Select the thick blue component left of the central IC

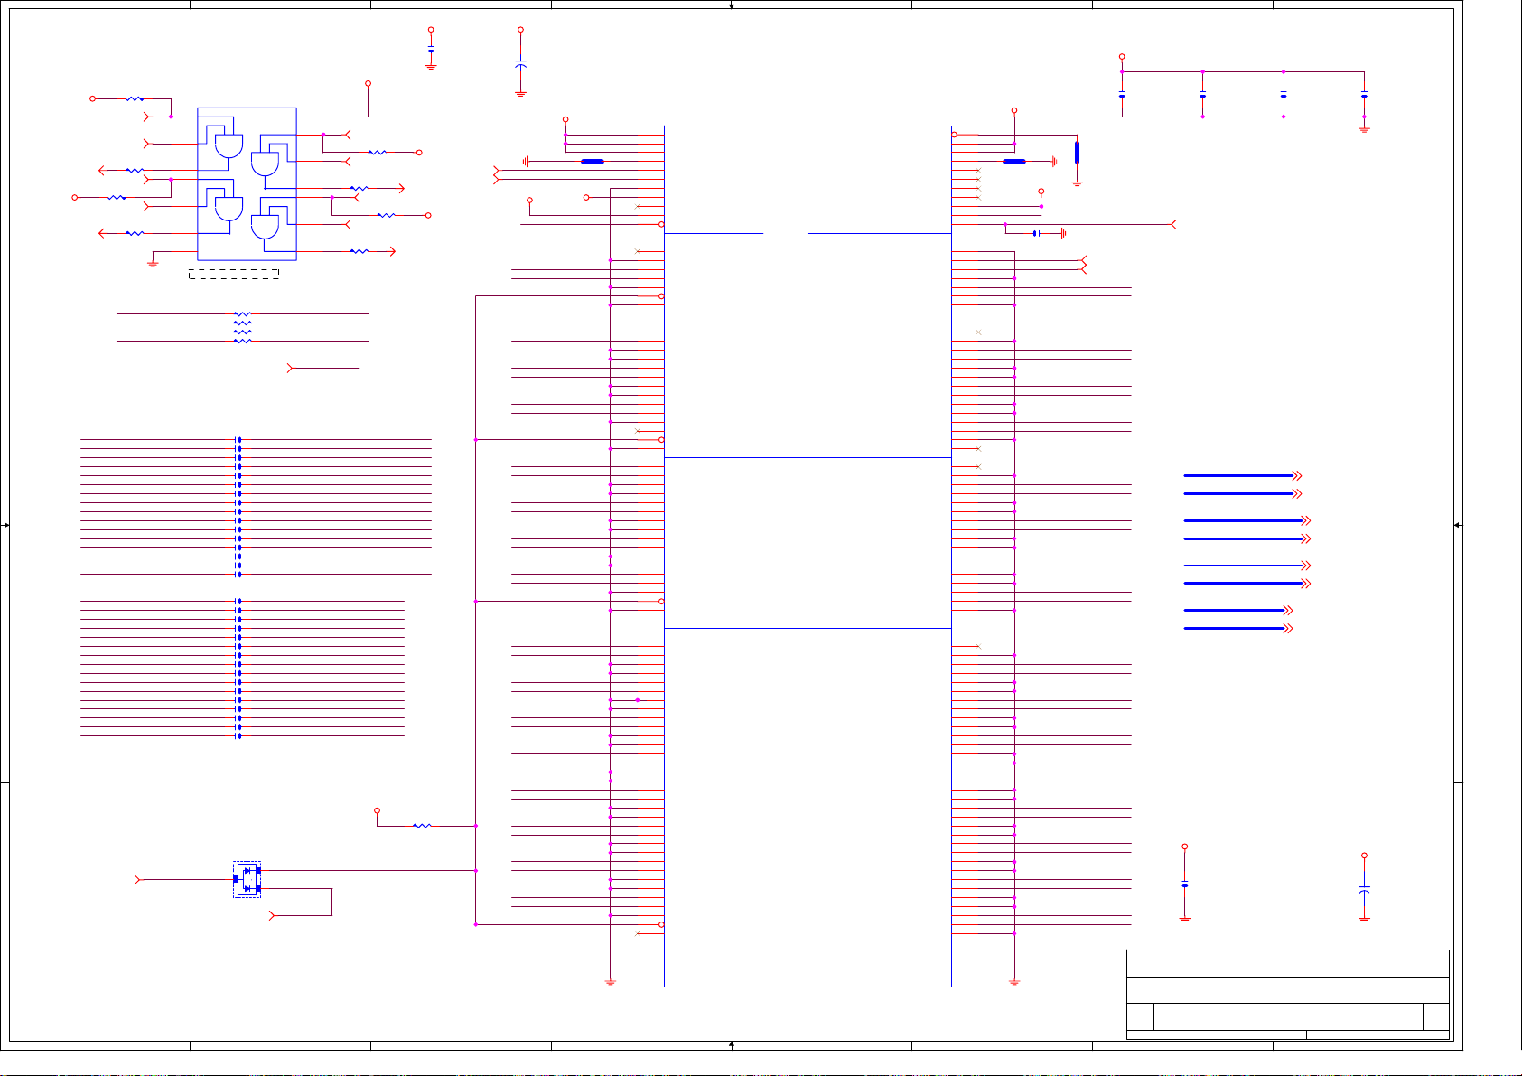(593, 161)
